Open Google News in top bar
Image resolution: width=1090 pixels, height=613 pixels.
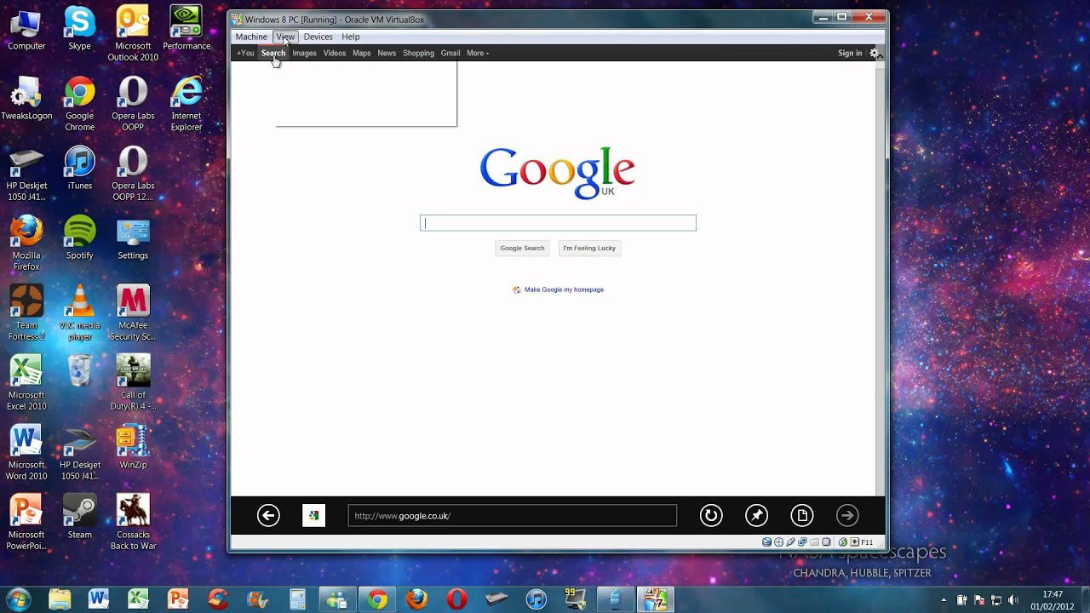[x=387, y=53]
